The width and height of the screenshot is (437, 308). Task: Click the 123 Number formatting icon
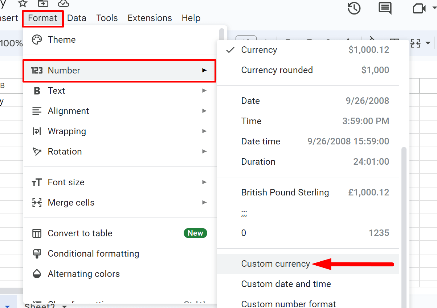click(x=37, y=70)
